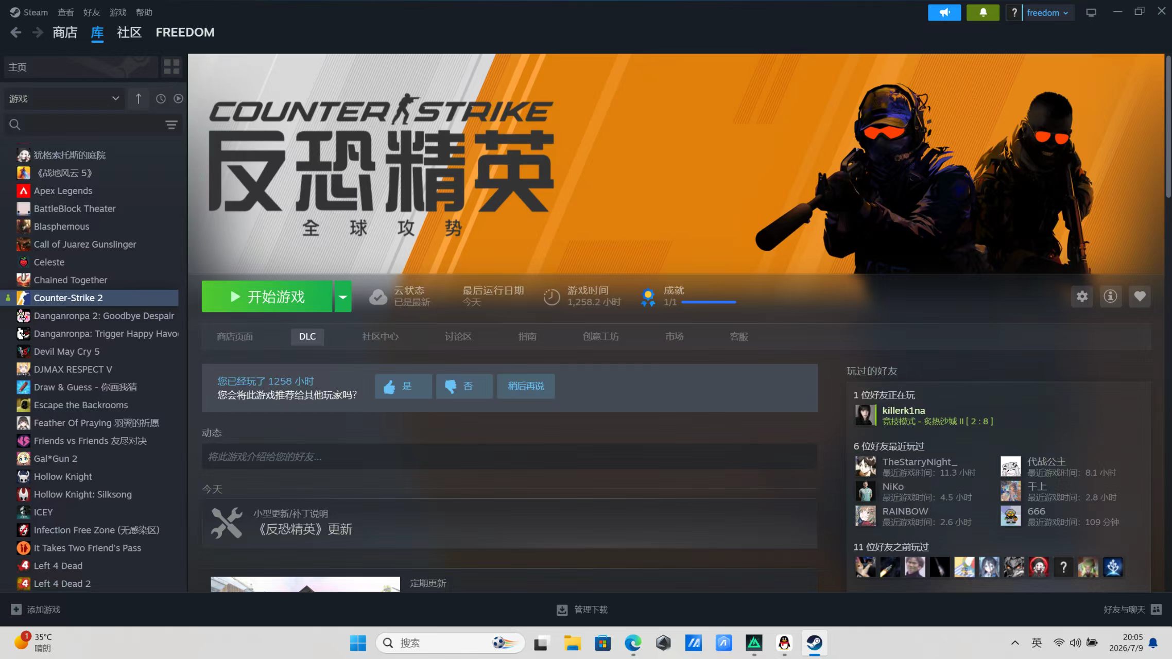Open cloud status icon

point(378,297)
